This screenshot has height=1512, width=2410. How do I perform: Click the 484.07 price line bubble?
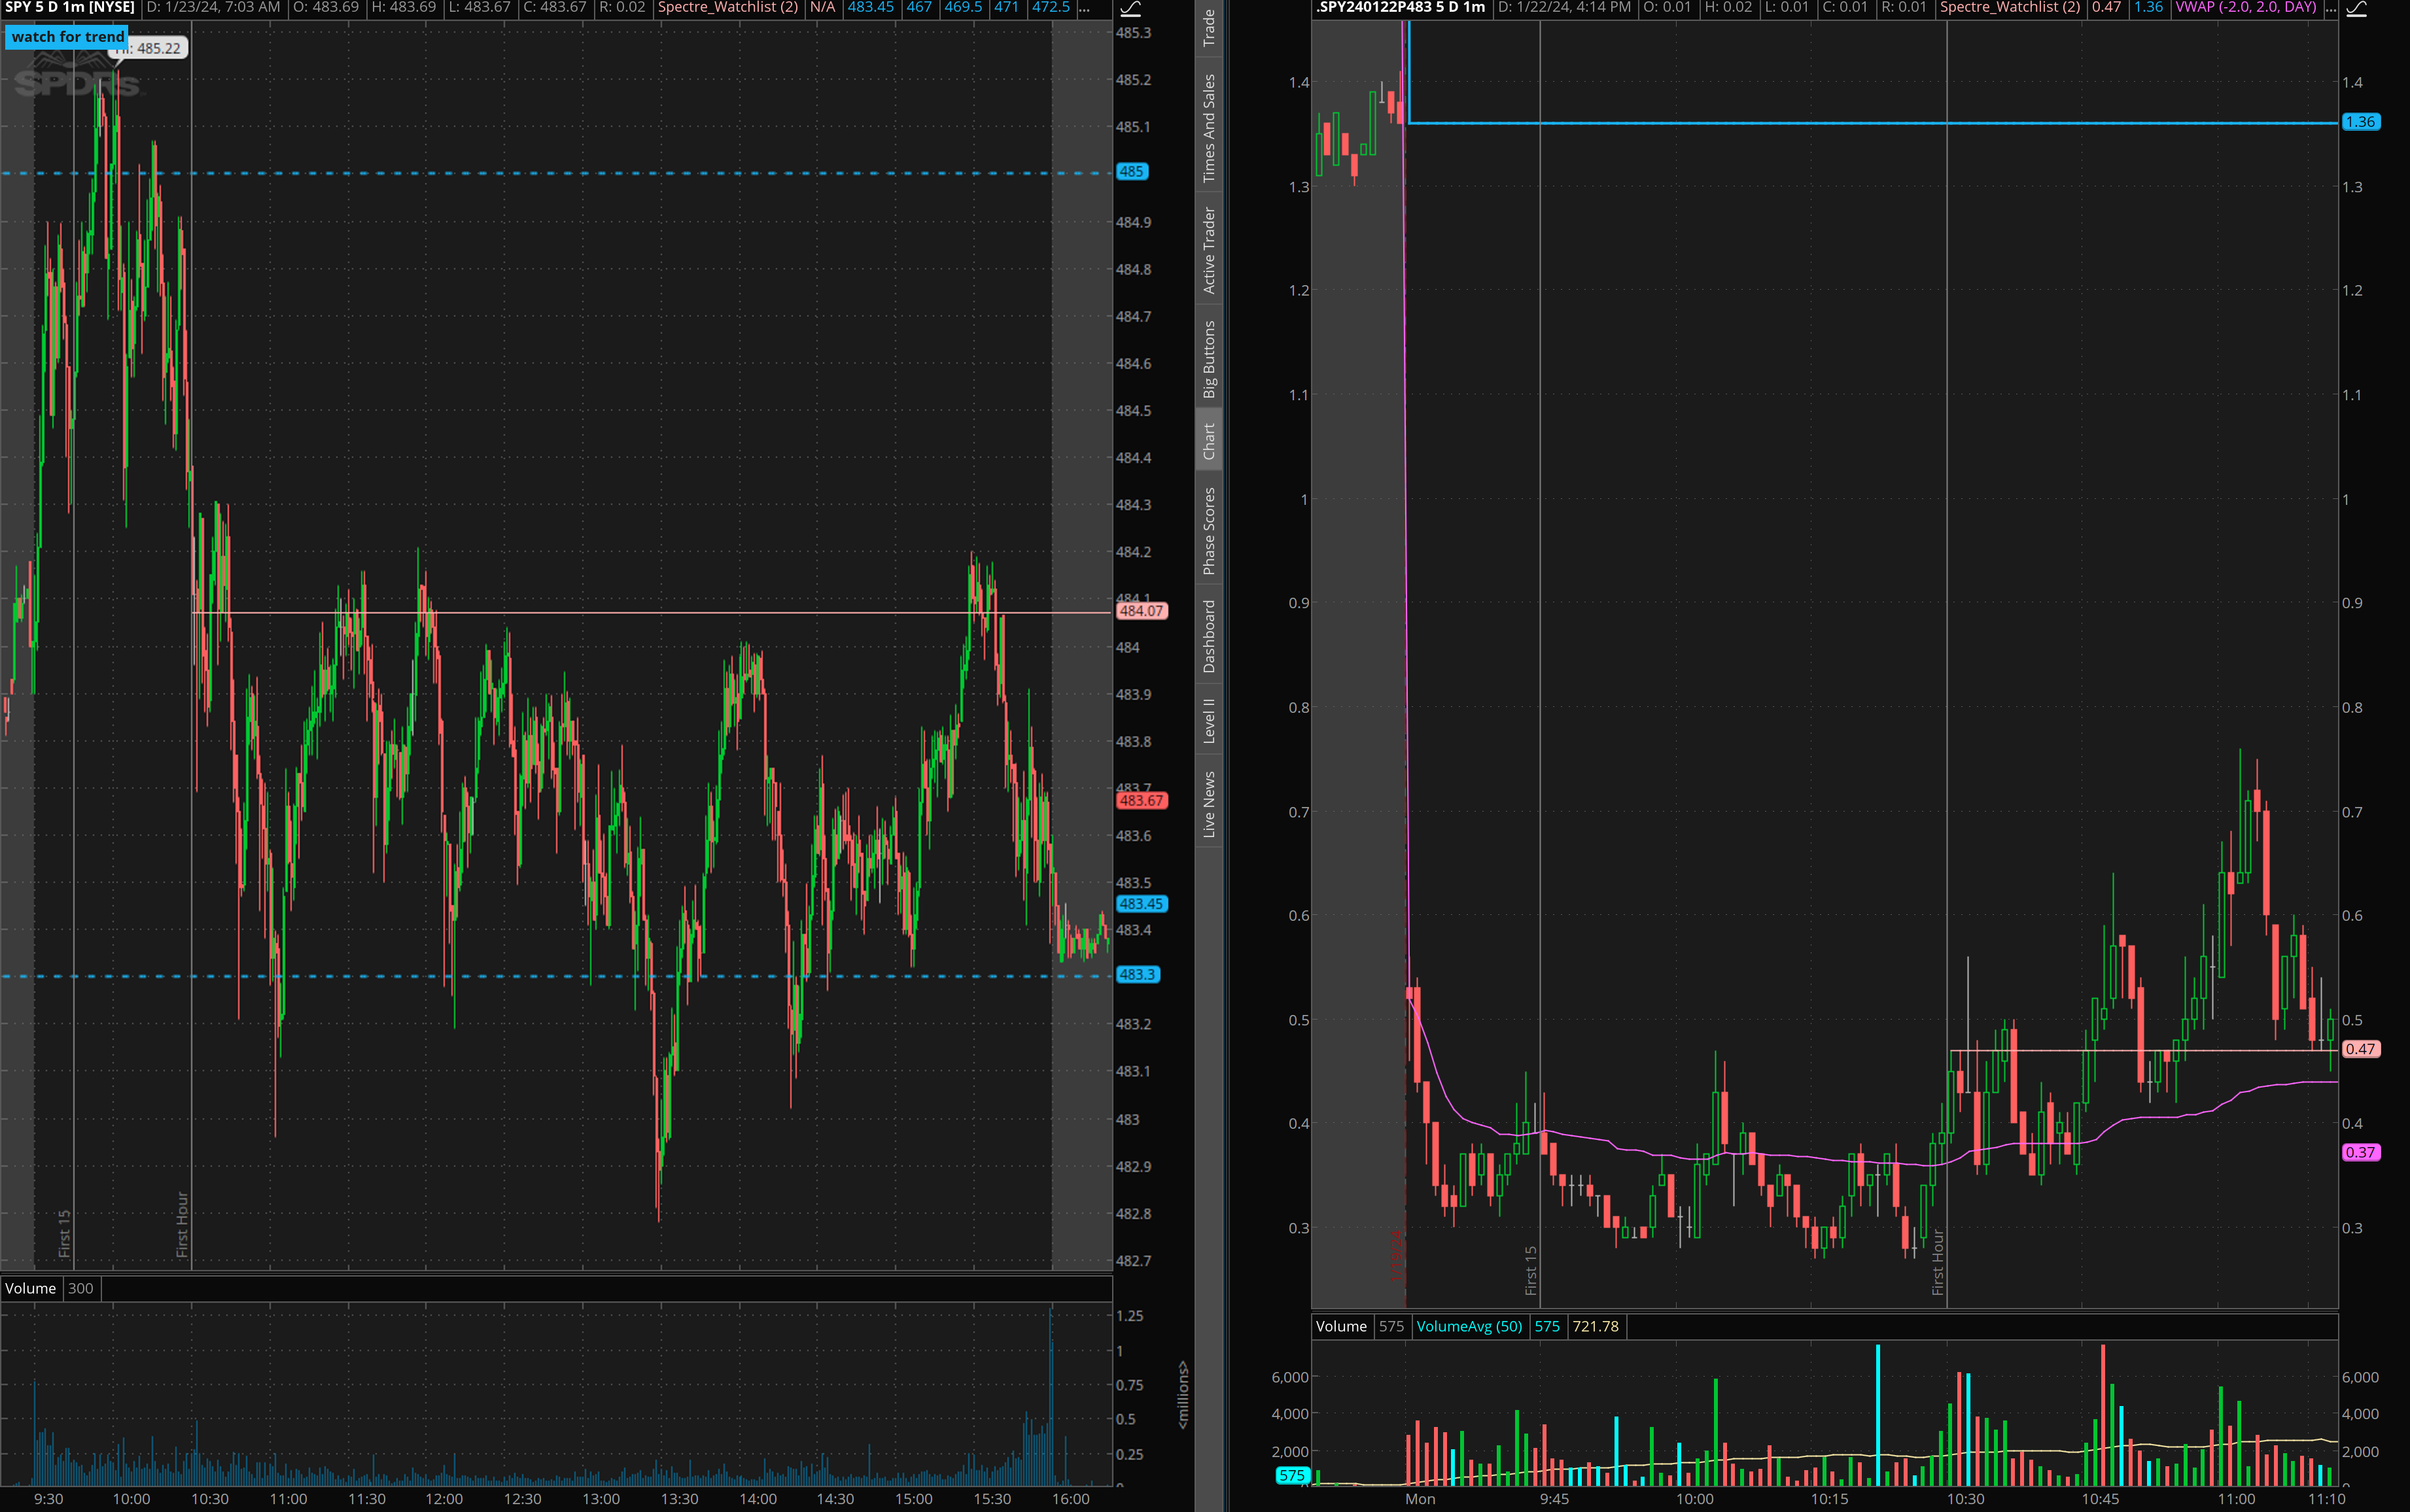(x=1141, y=611)
